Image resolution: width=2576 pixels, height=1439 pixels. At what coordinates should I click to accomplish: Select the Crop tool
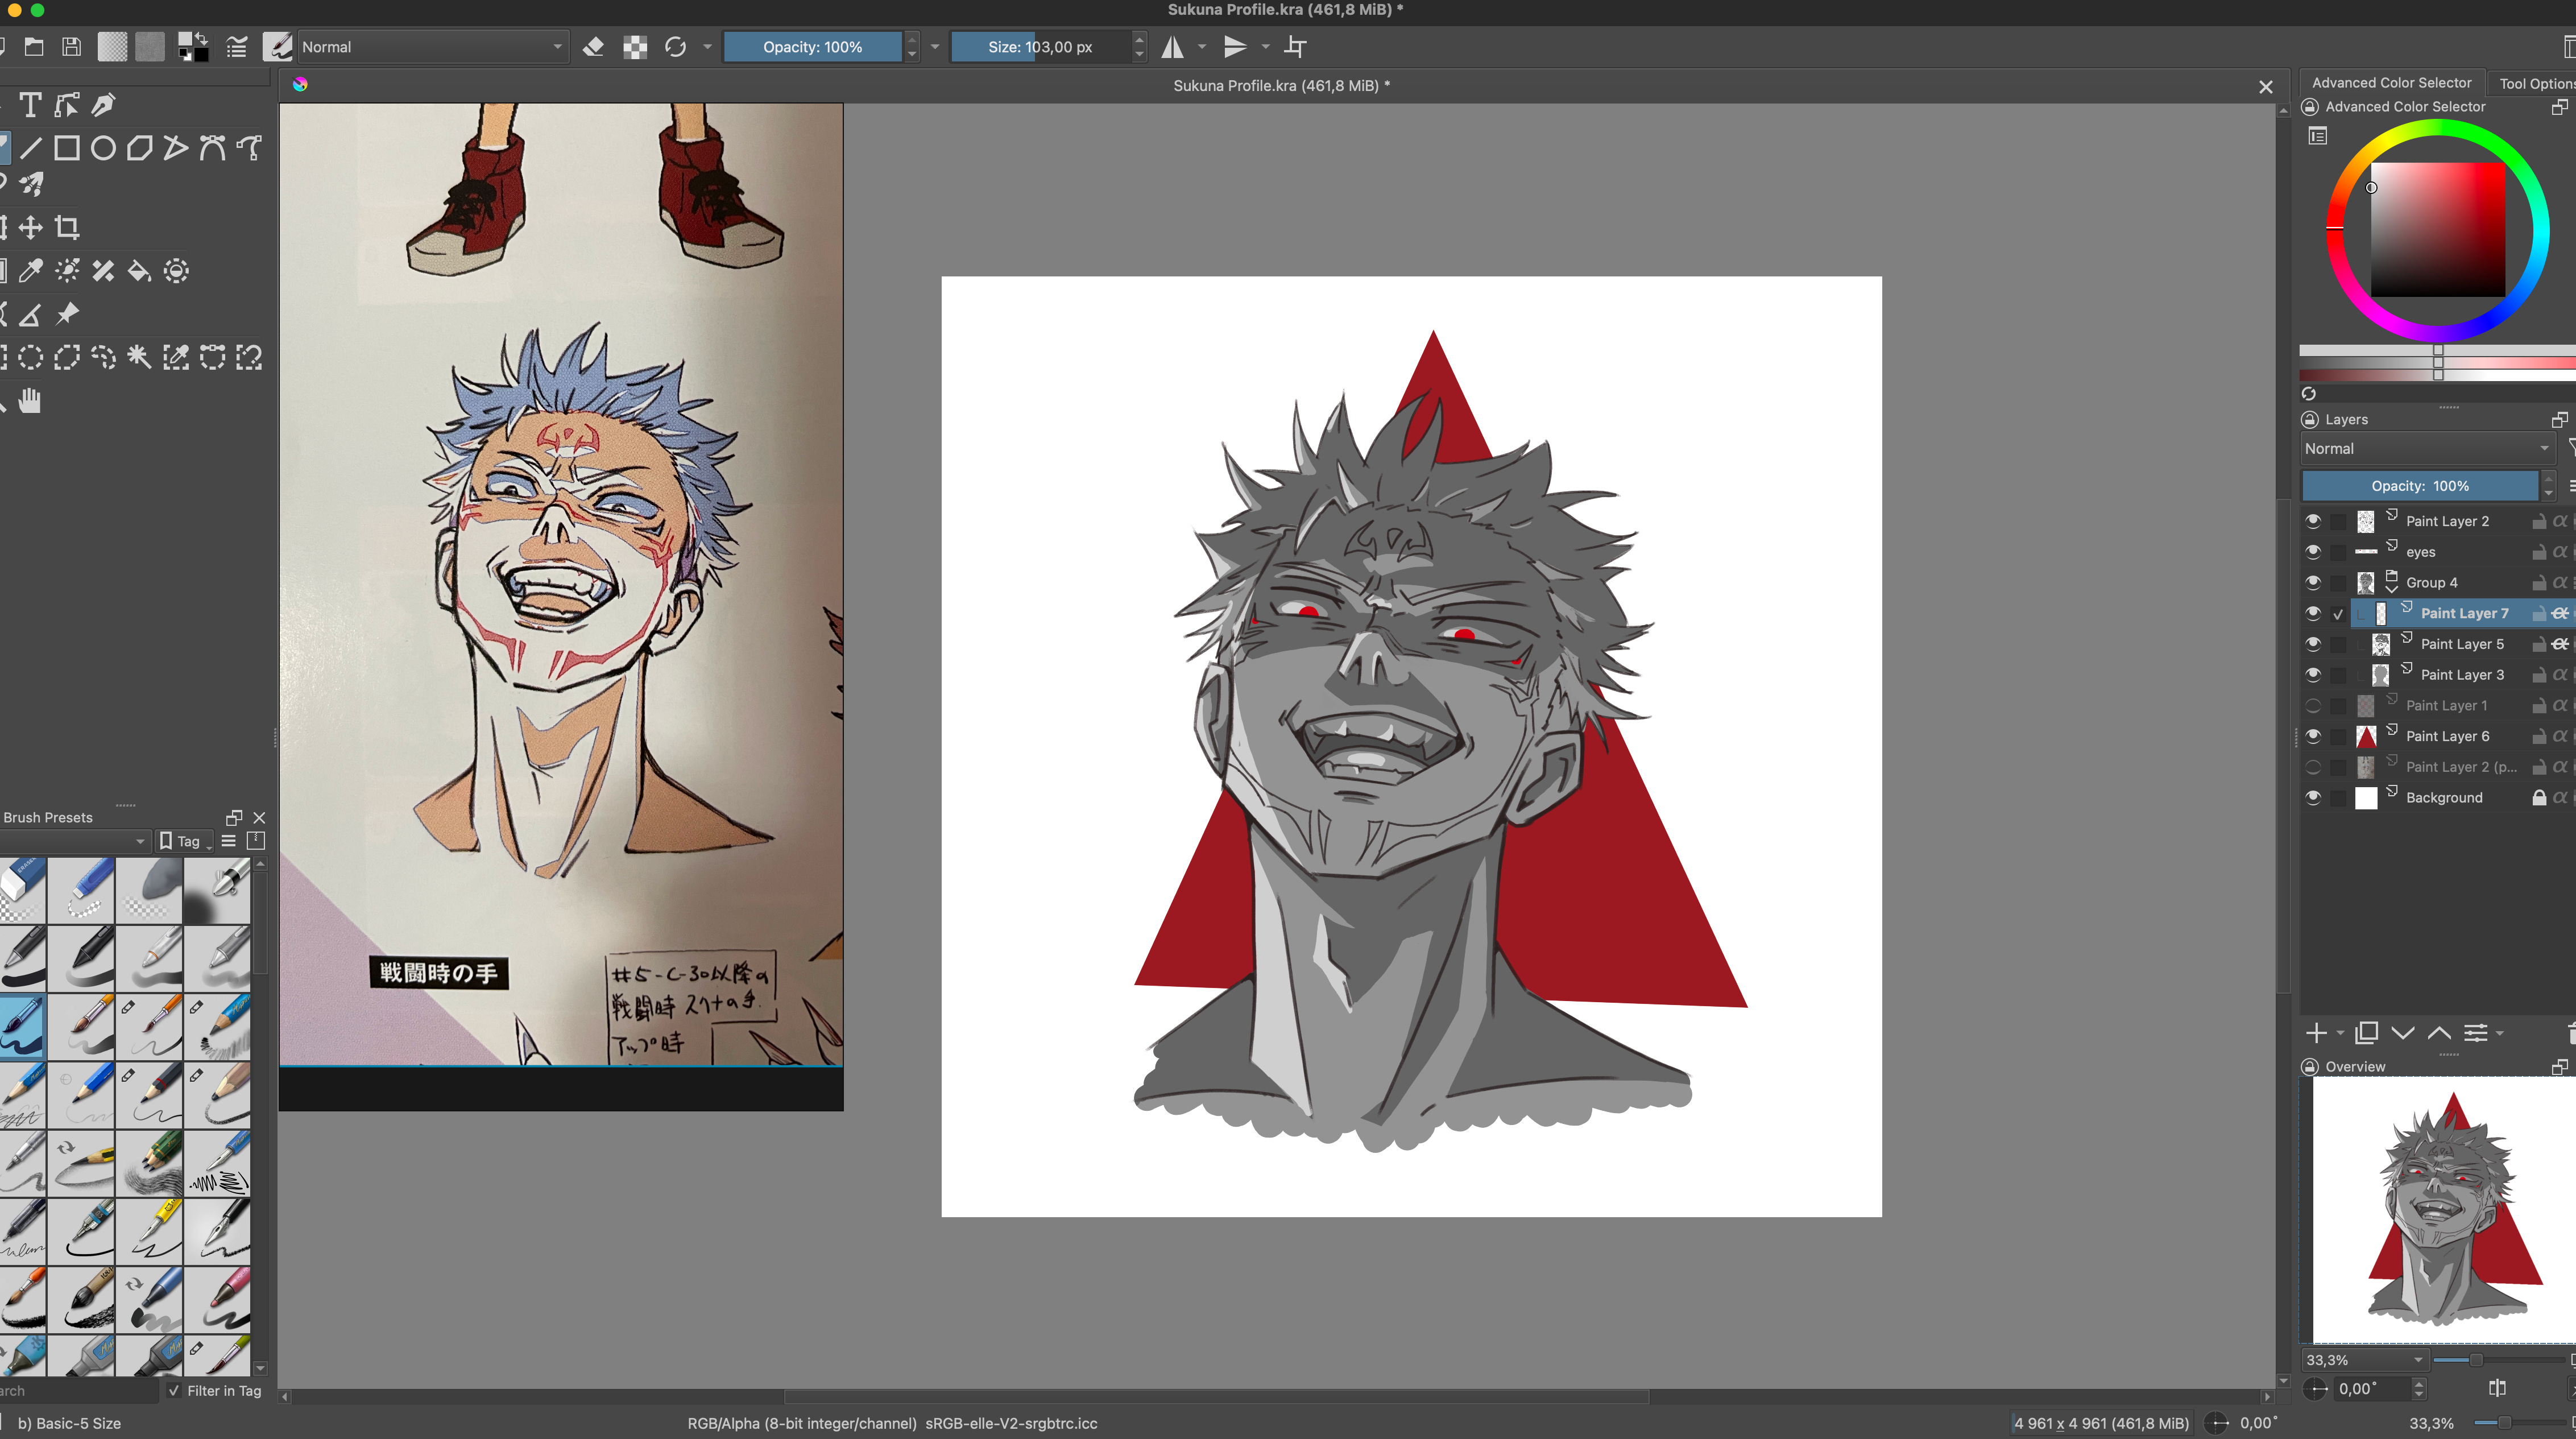click(67, 227)
